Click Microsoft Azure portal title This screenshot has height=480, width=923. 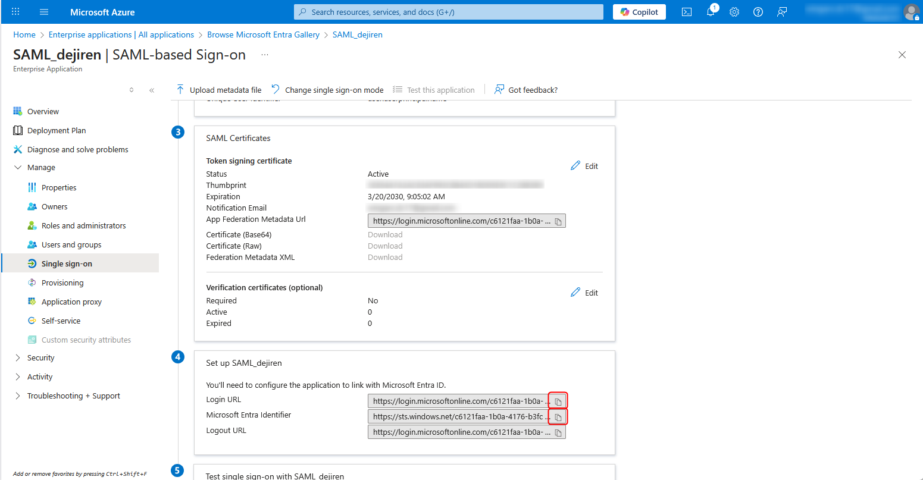click(x=102, y=12)
